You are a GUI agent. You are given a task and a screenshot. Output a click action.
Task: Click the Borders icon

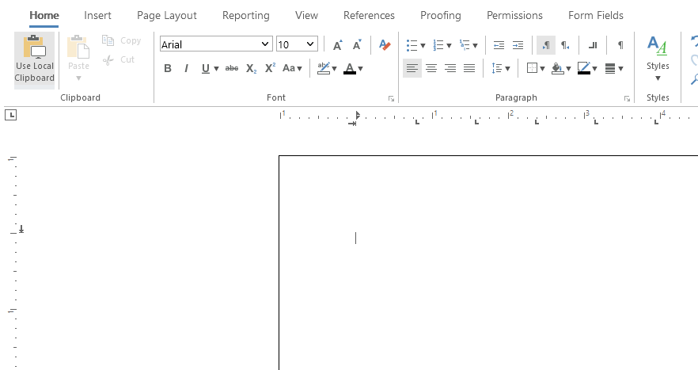[532, 68]
